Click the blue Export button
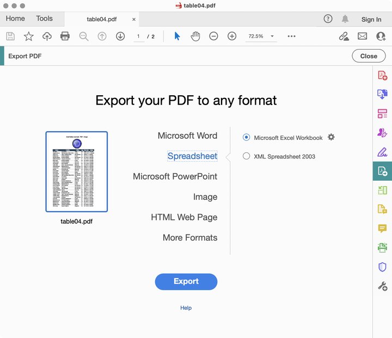The height and width of the screenshot is (338, 392). 186,281
